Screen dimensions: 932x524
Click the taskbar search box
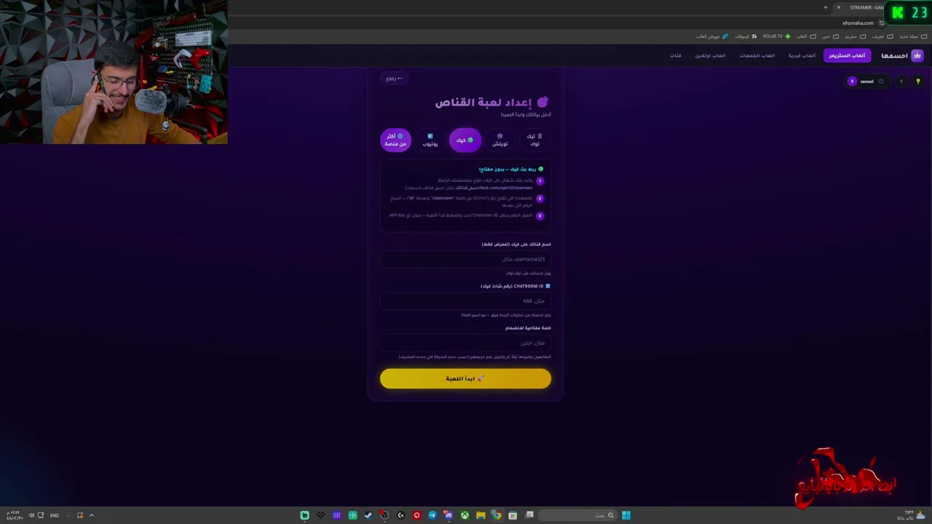click(x=578, y=515)
